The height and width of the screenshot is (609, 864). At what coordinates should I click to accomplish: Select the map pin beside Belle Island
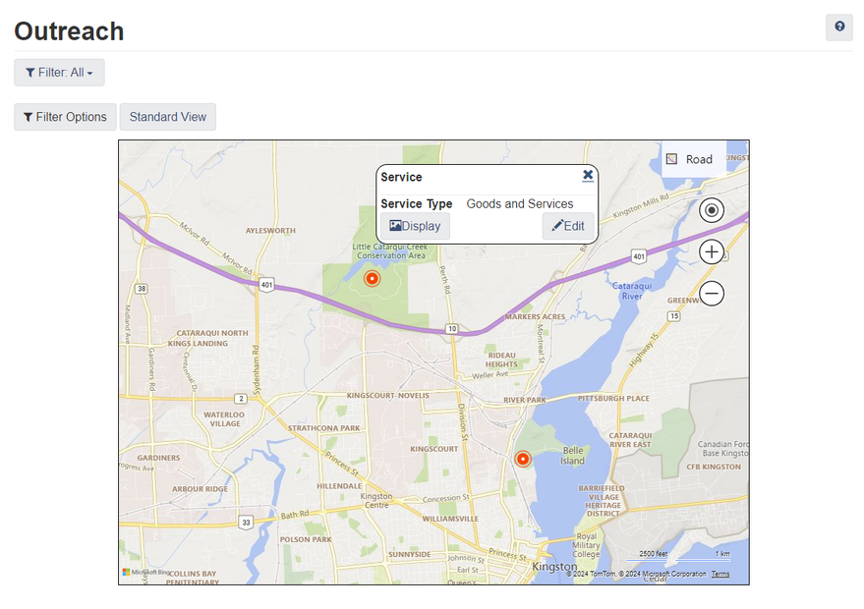point(523,459)
